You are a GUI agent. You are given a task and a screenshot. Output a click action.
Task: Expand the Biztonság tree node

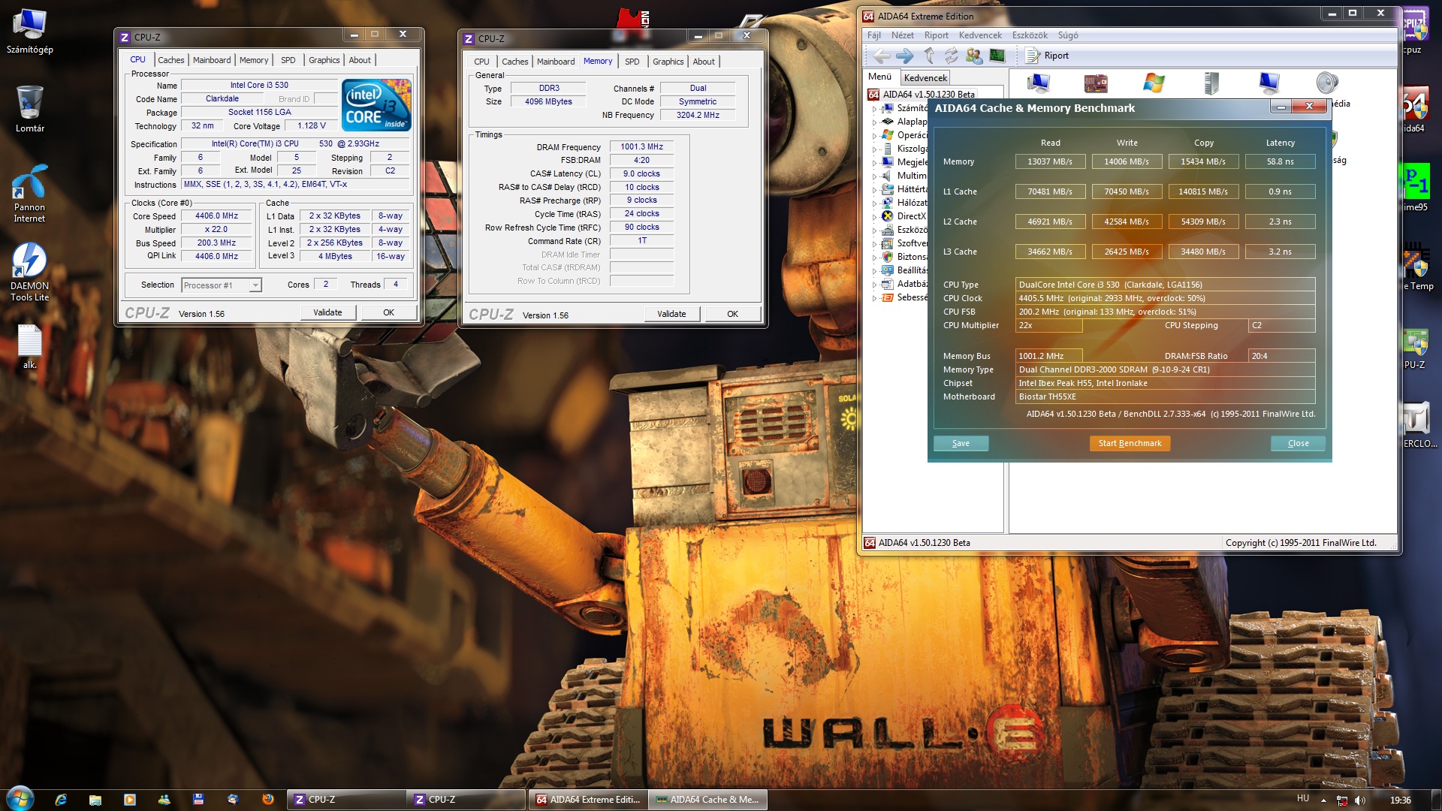click(874, 258)
